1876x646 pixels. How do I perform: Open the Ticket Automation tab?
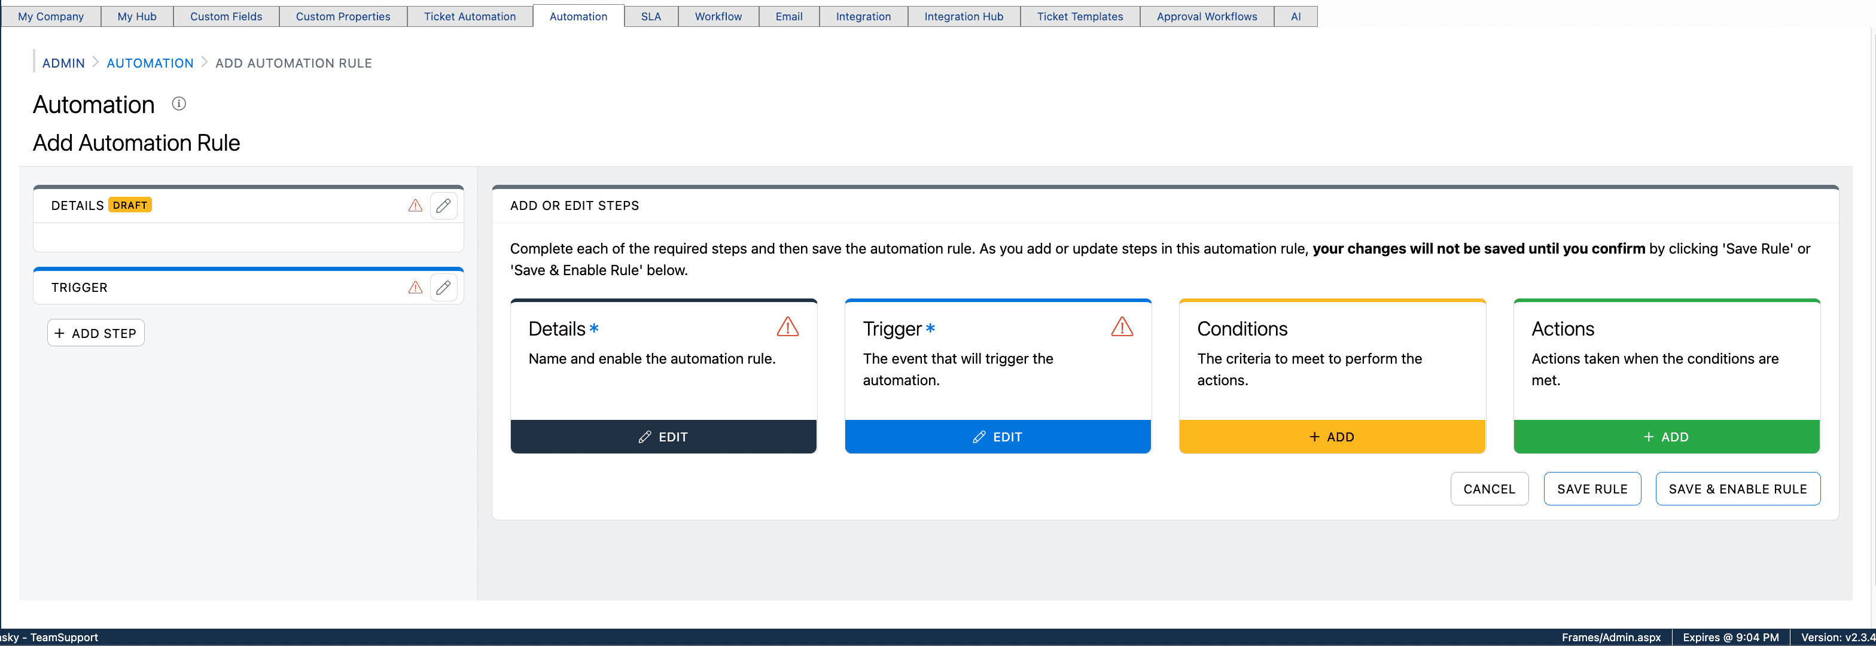[470, 16]
